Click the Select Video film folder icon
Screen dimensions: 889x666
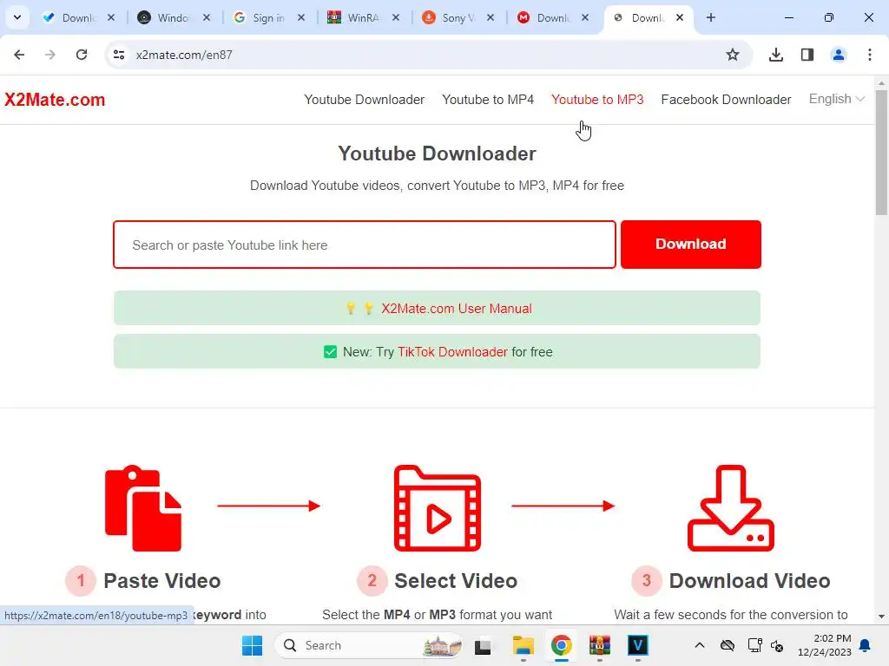[x=438, y=508]
